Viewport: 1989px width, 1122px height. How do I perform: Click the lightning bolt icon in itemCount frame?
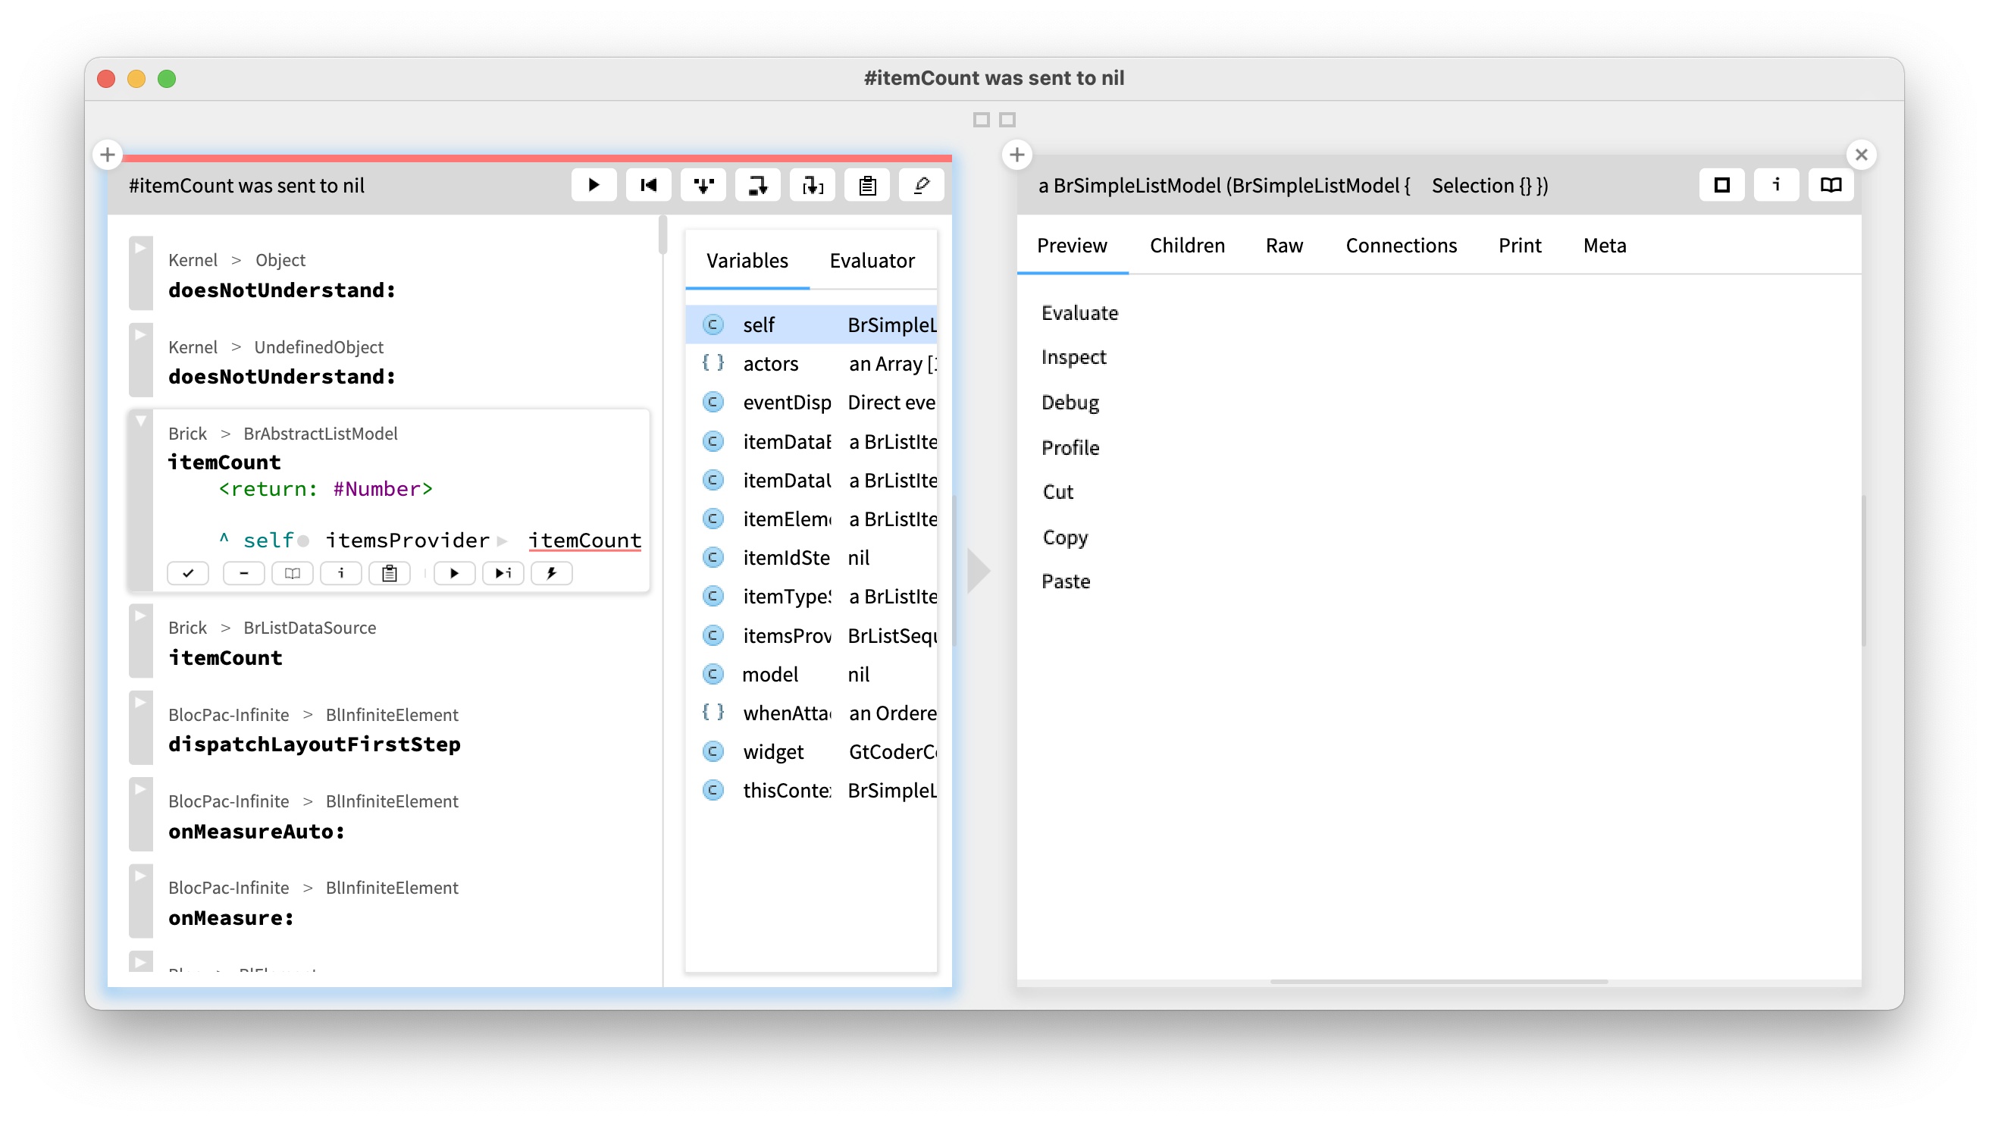pyautogui.click(x=551, y=573)
